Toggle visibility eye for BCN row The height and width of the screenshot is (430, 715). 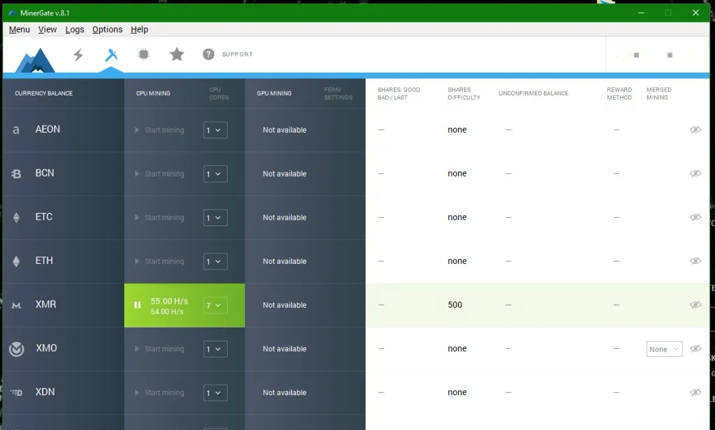(x=695, y=173)
